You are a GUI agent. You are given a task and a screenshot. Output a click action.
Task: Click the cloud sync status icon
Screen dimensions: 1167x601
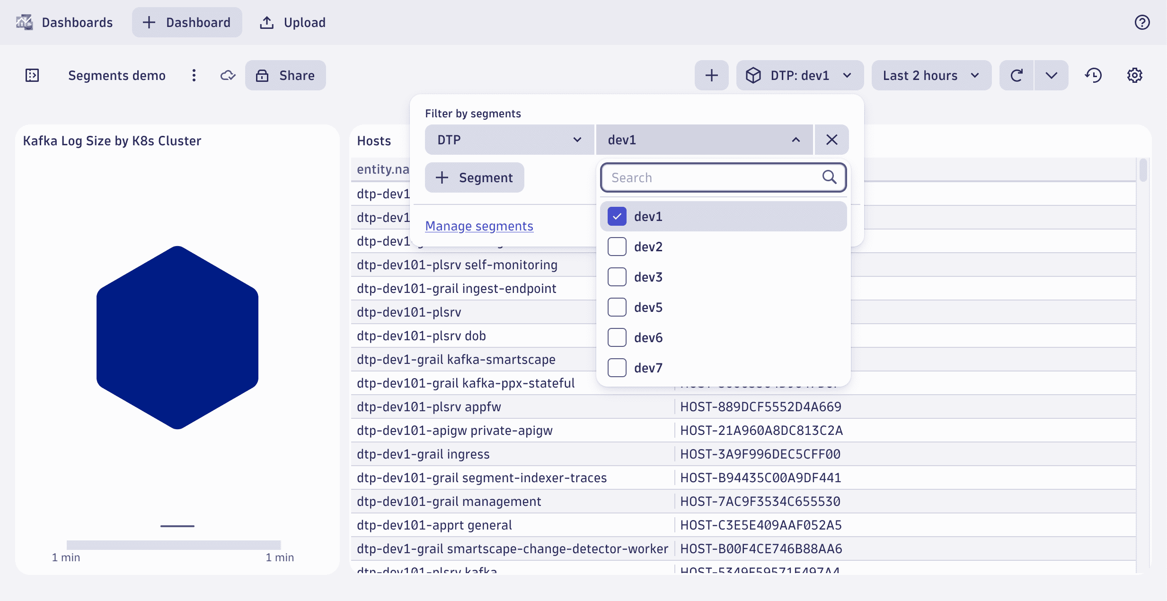click(x=227, y=74)
